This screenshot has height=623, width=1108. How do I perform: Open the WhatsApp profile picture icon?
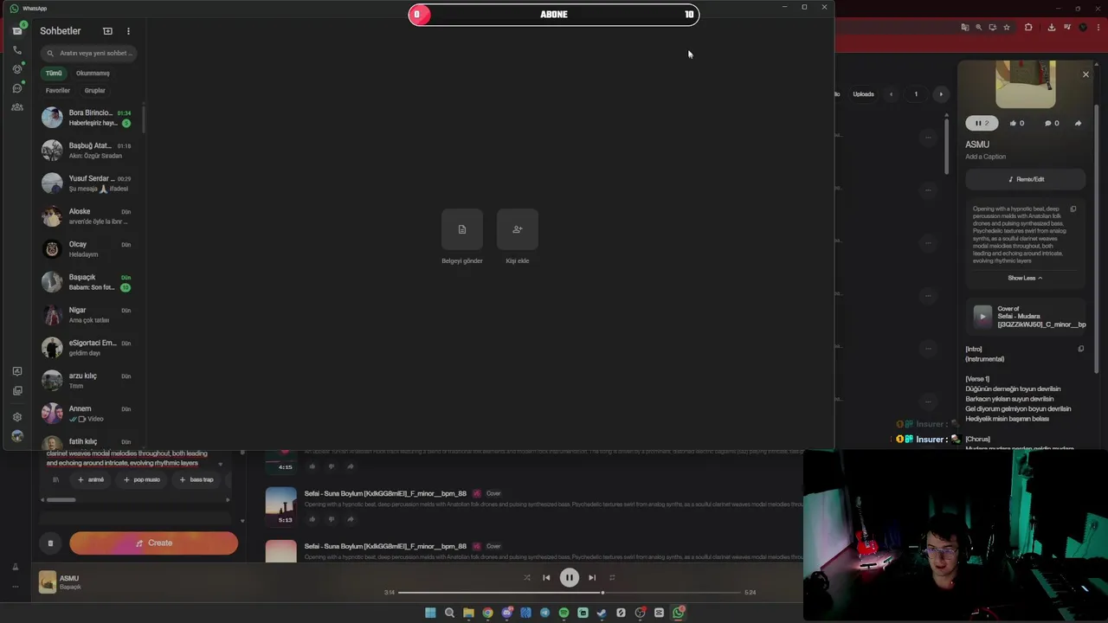pos(16,436)
